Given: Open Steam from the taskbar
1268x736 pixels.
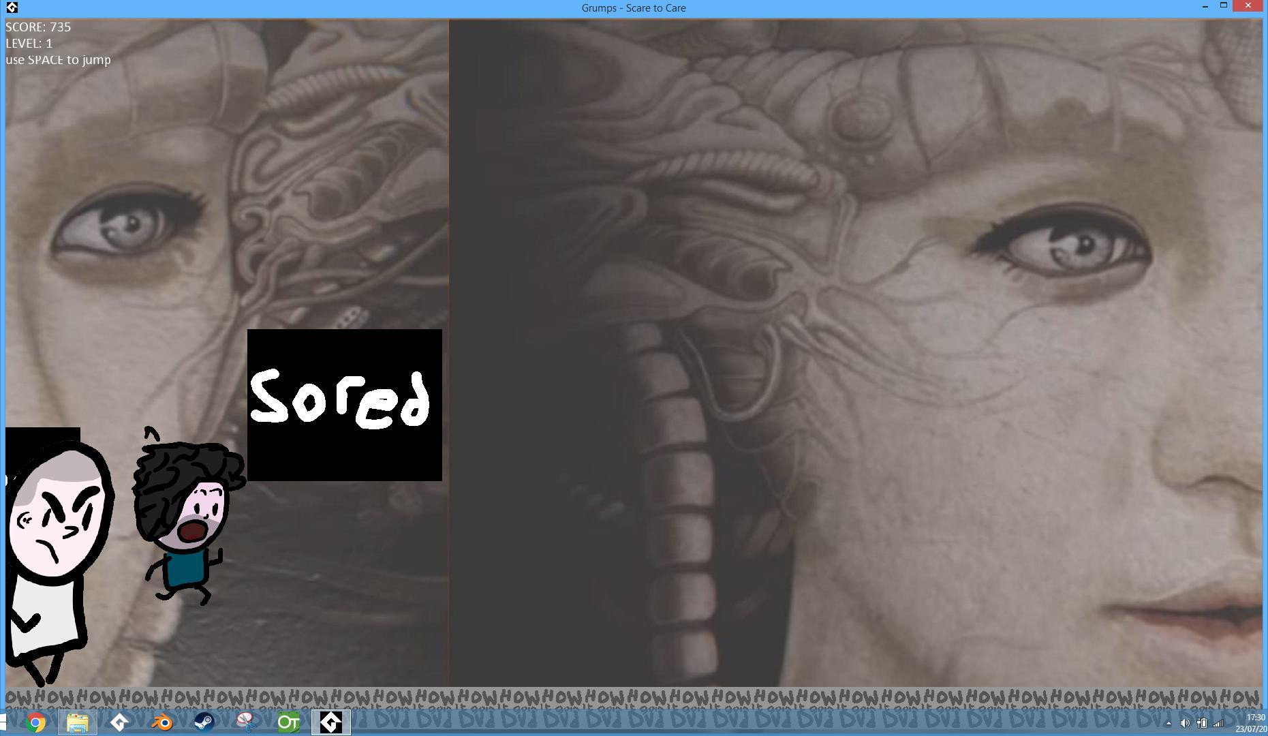Looking at the screenshot, I should point(204,722).
